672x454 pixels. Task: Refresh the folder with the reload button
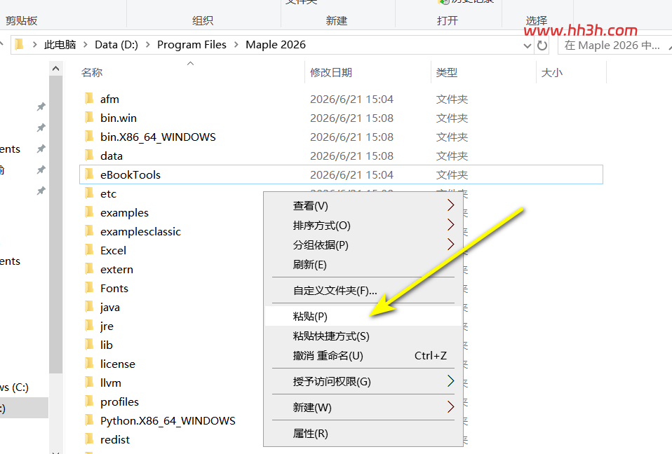(542, 46)
